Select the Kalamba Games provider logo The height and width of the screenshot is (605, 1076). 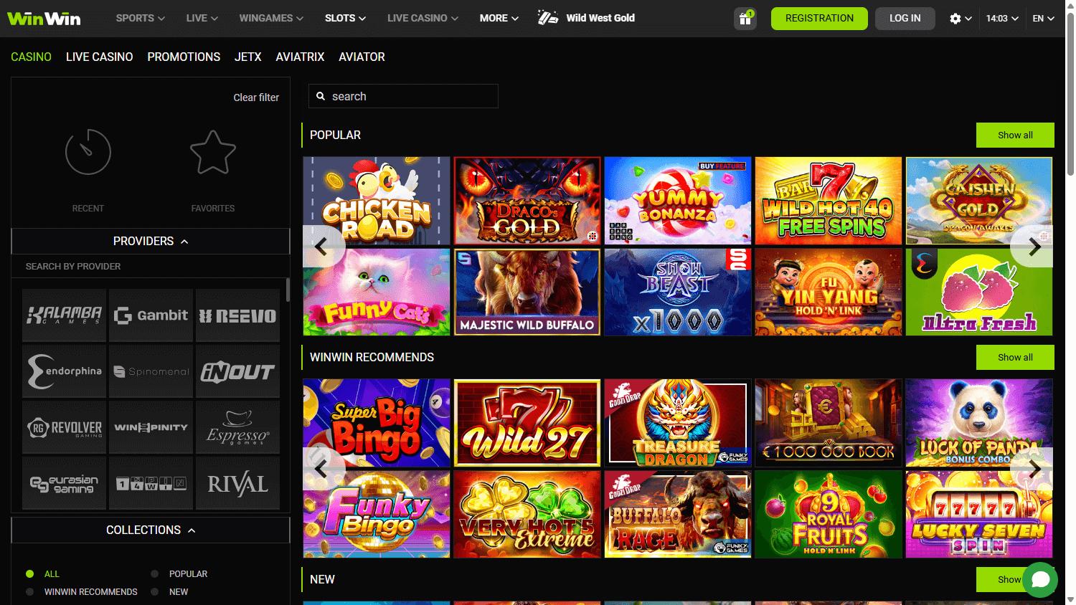point(65,315)
